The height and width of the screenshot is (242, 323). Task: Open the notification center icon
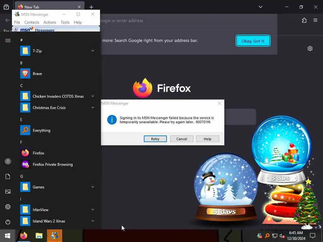pos(313,236)
